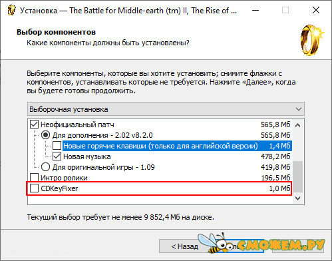Expand install type list via chevron arrow
This screenshot has height=261, width=332.
click(x=299, y=109)
